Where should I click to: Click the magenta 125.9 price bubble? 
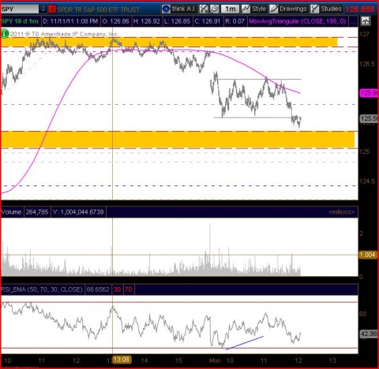(x=369, y=93)
